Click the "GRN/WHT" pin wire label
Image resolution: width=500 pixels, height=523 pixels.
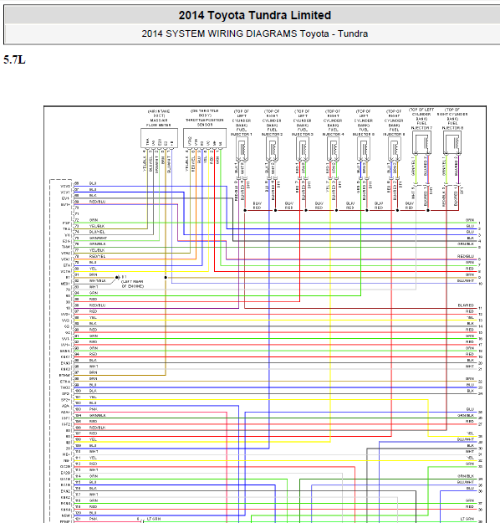(x=98, y=238)
